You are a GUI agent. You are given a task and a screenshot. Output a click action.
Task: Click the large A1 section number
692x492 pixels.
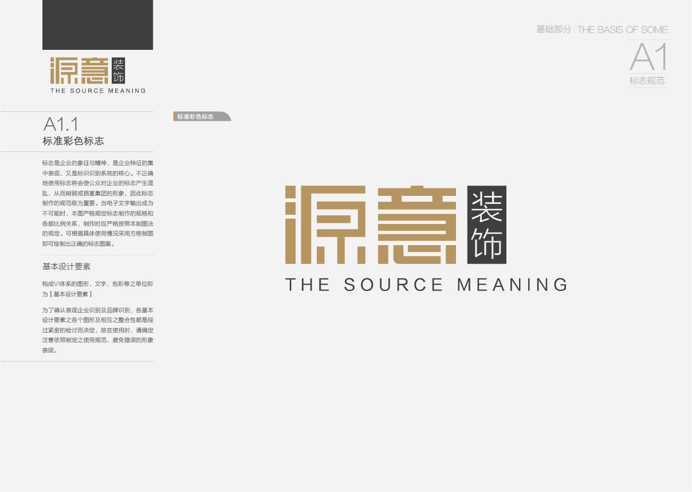648,57
